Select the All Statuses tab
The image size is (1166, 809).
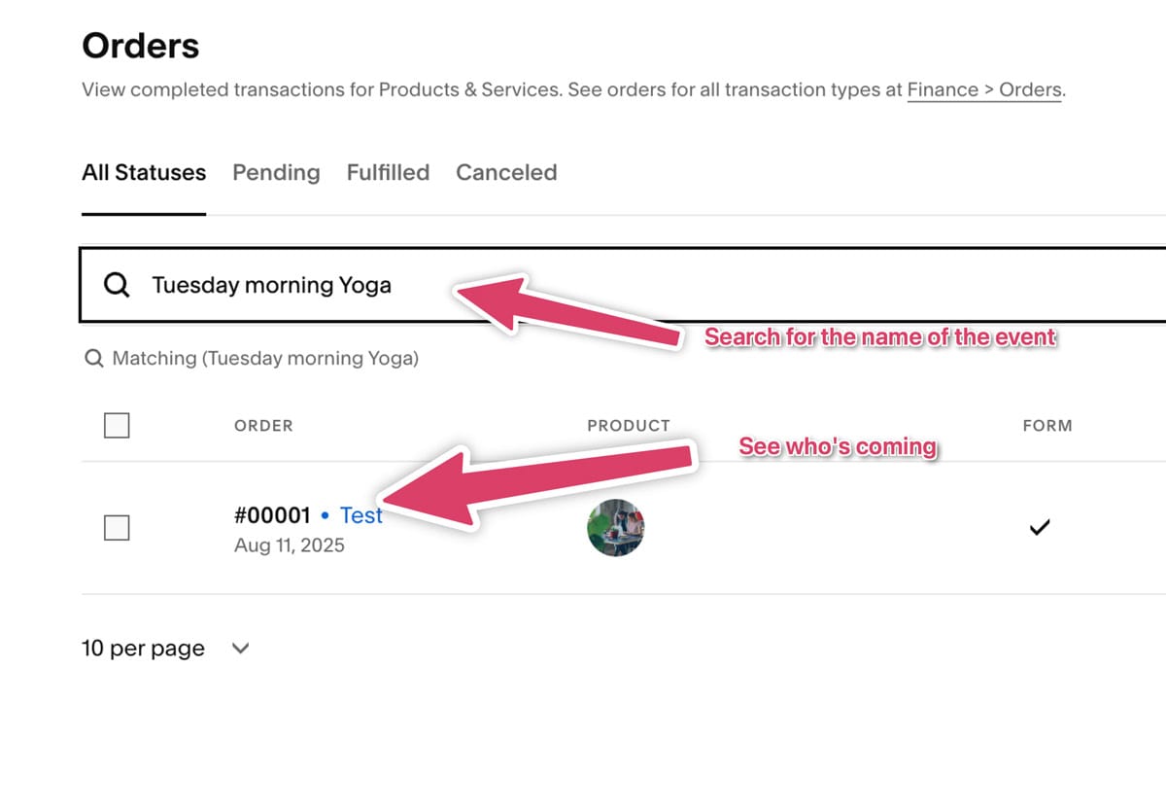[144, 173]
